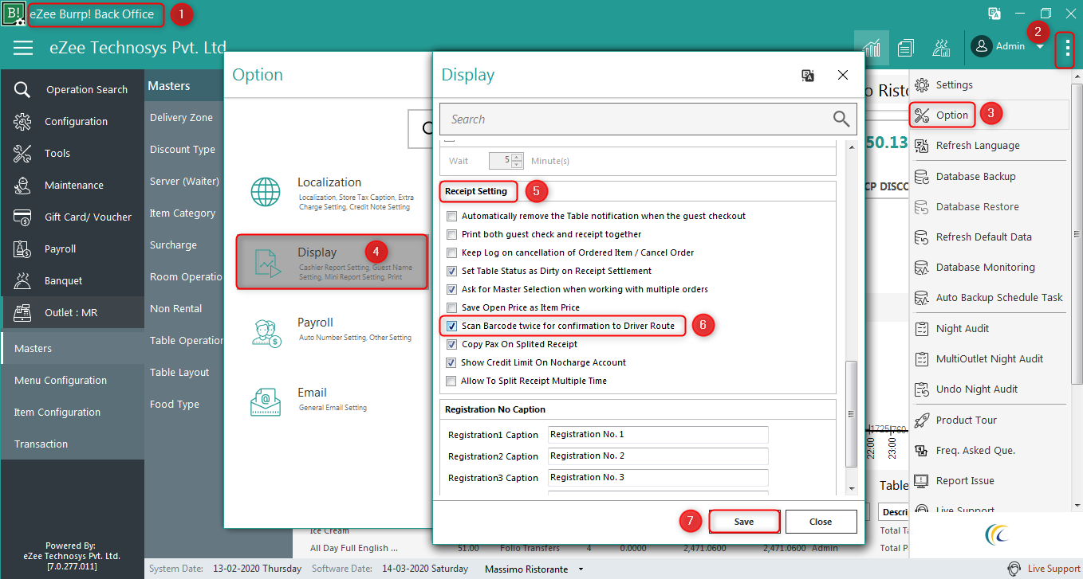Image resolution: width=1083 pixels, height=579 pixels.
Task: Click the Display option chart icon
Action: [x=266, y=262]
